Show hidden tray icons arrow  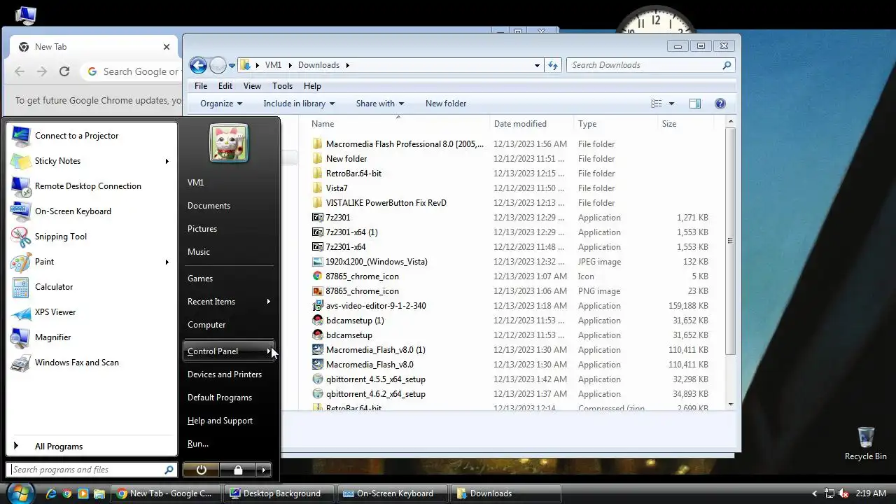(814, 493)
